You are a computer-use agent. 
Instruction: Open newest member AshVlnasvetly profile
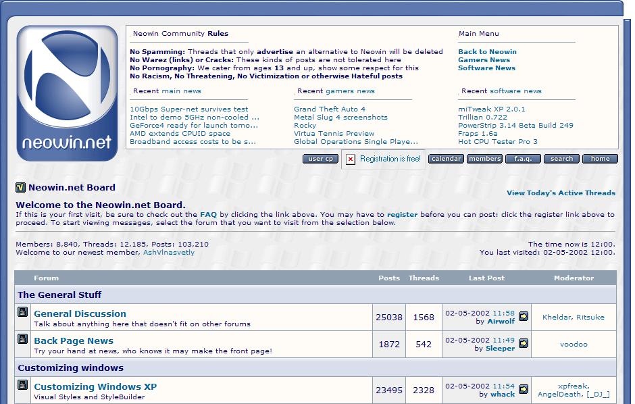tap(169, 252)
